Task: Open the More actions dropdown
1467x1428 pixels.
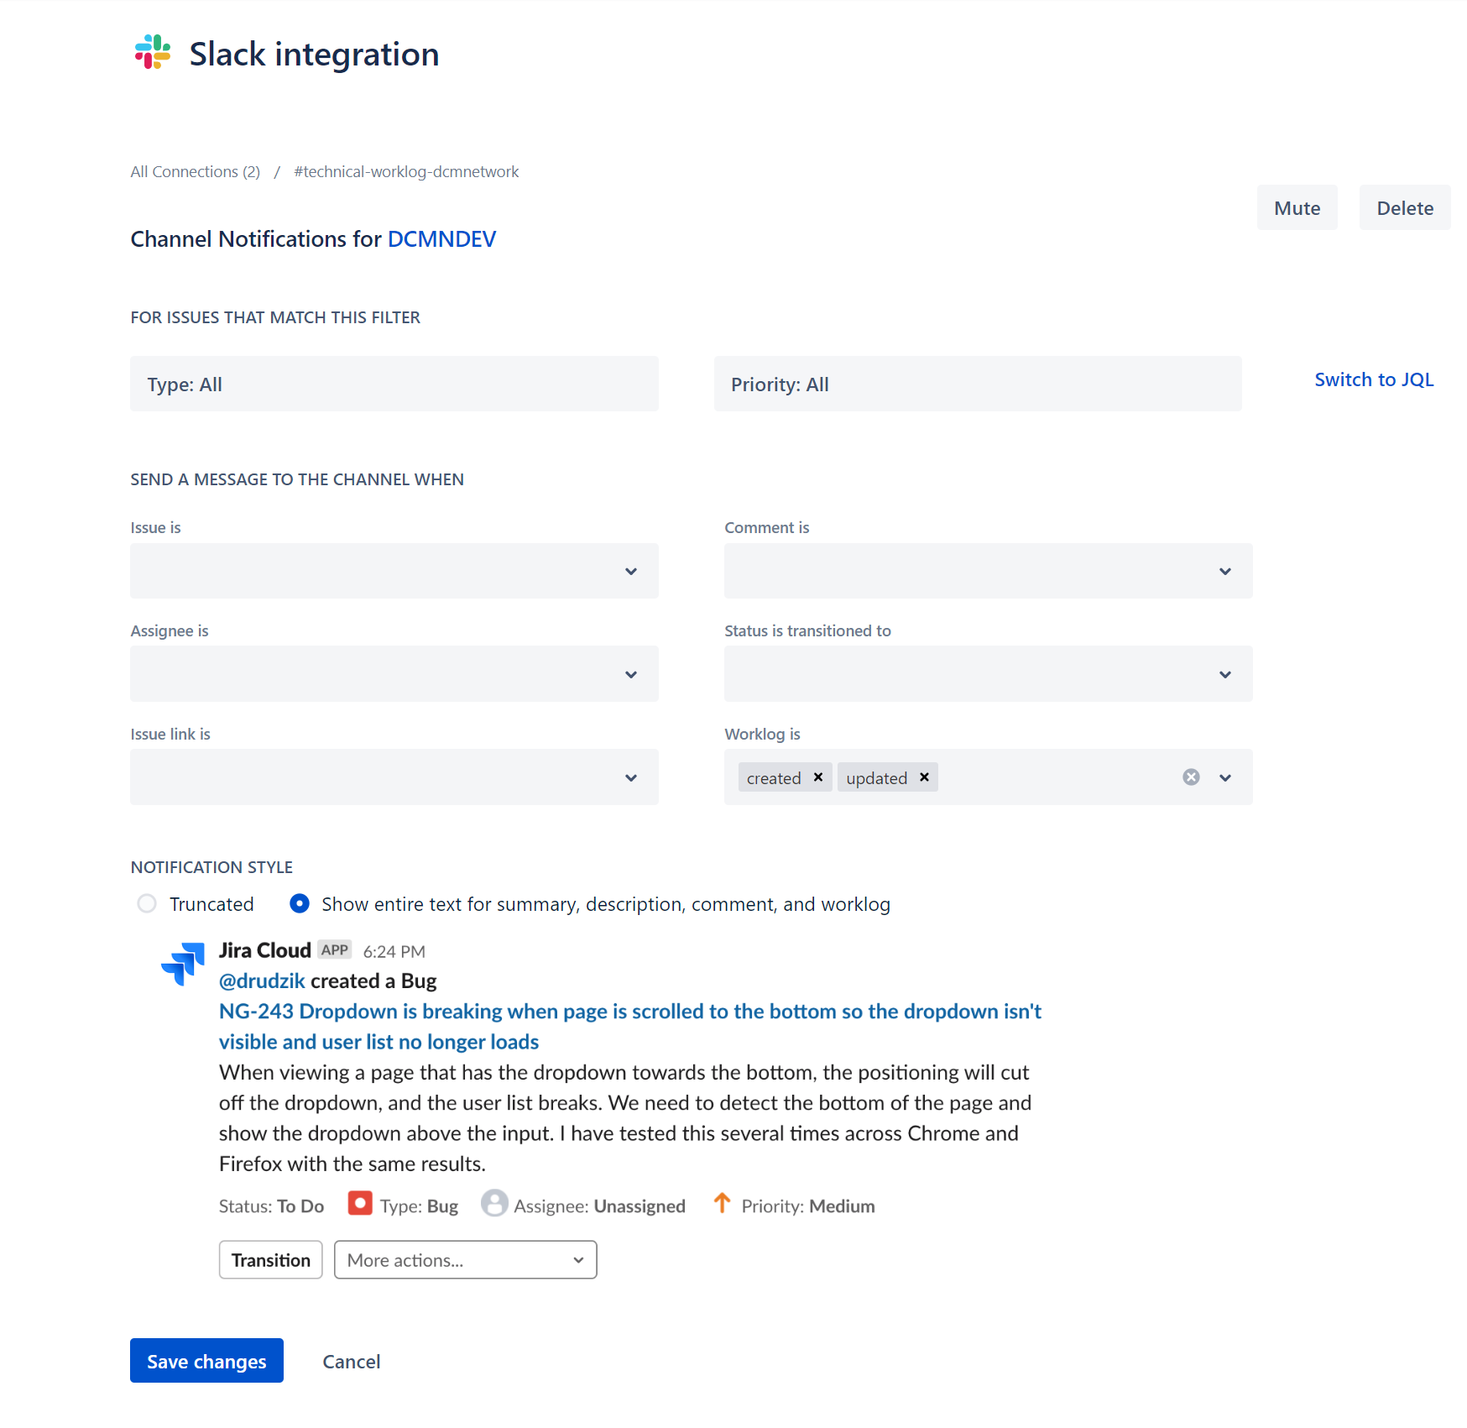Action: click(466, 1260)
